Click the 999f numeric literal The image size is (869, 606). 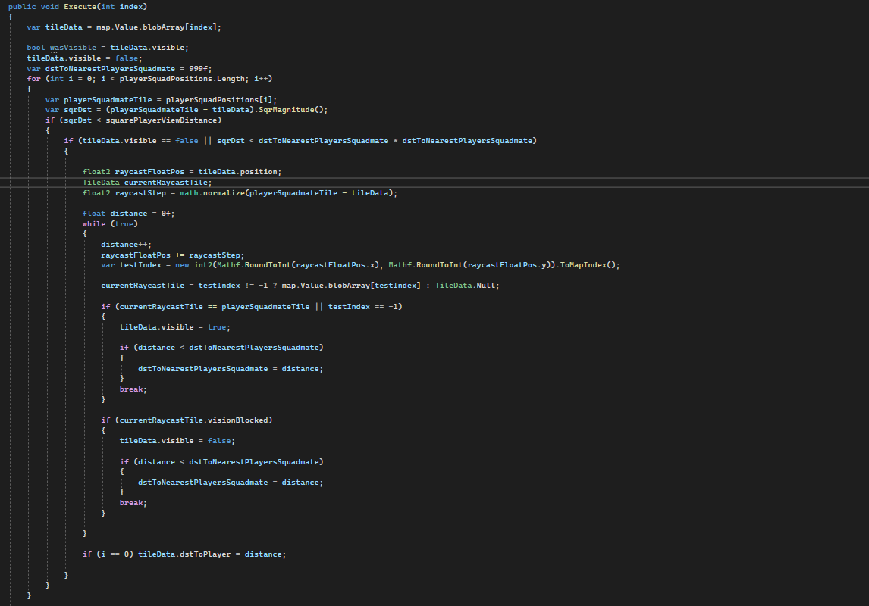(x=200, y=68)
